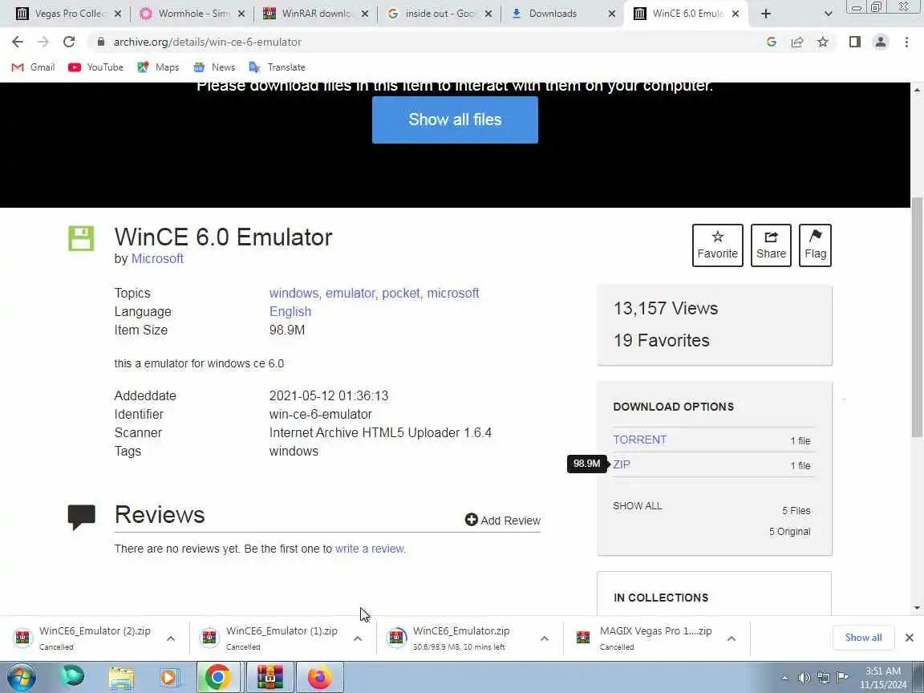This screenshot has width=924, height=693.
Task: Click the Google icon in address bar
Action: (x=772, y=42)
